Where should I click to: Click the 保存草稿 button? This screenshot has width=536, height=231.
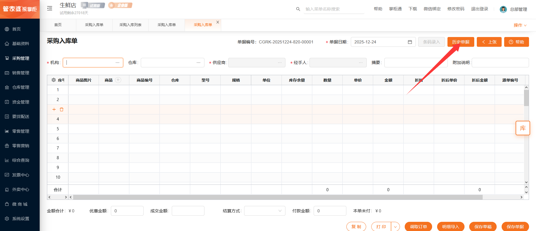pyautogui.click(x=483, y=227)
